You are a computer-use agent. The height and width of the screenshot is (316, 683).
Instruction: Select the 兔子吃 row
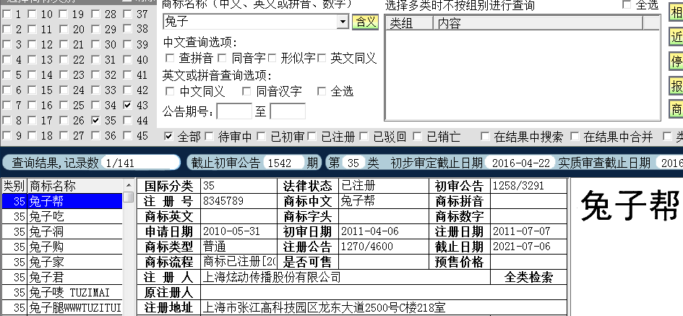click(62, 217)
